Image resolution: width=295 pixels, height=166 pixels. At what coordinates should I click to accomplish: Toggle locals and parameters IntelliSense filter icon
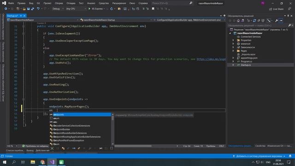click(100, 148)
